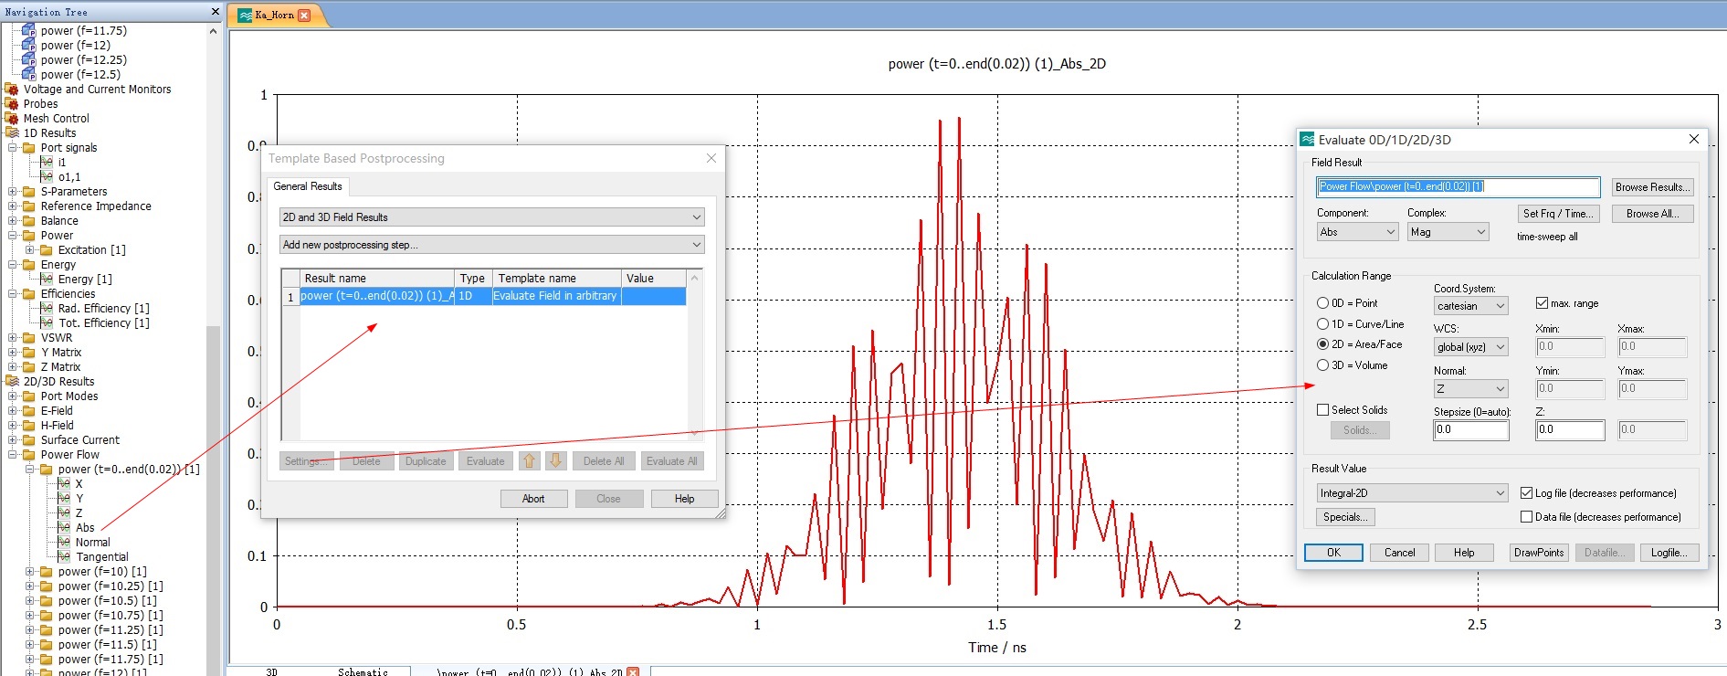Image resolution: width=1727 pixels, height=676 pixels.
Task: Expand the S-Parameters tree node
Action: 12,192
